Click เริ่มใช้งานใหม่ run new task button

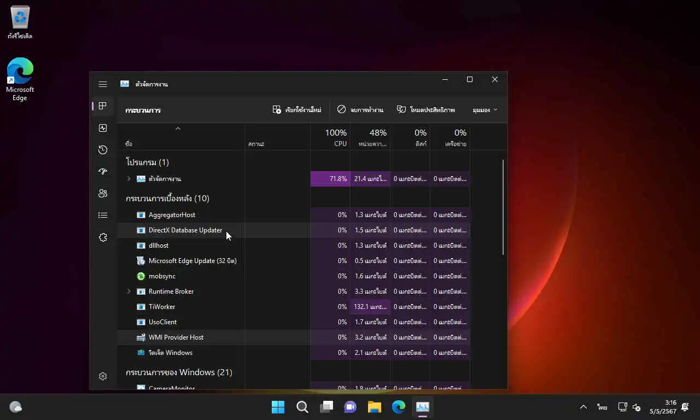coord(297,110)
